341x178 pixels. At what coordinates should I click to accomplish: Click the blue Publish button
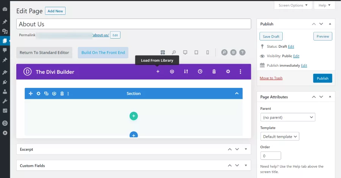tap(322, 78)
